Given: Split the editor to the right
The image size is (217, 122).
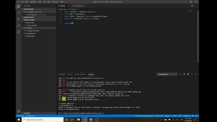Looking at the screenshot, I should click(x=192, y=6).
